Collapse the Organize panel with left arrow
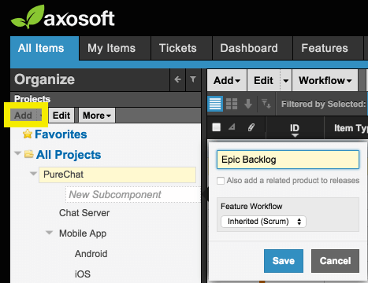Image resolution: width=368 pixels, height=283 pixels. coord(178,79)
